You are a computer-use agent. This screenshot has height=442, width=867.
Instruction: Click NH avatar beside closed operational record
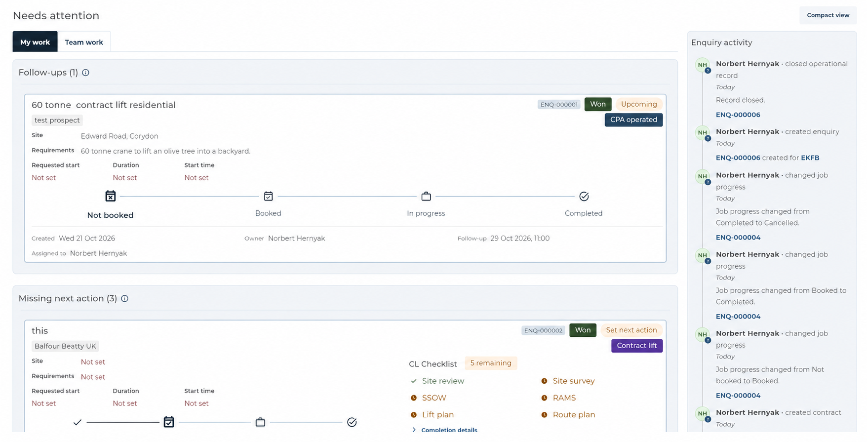coord(703,65)
